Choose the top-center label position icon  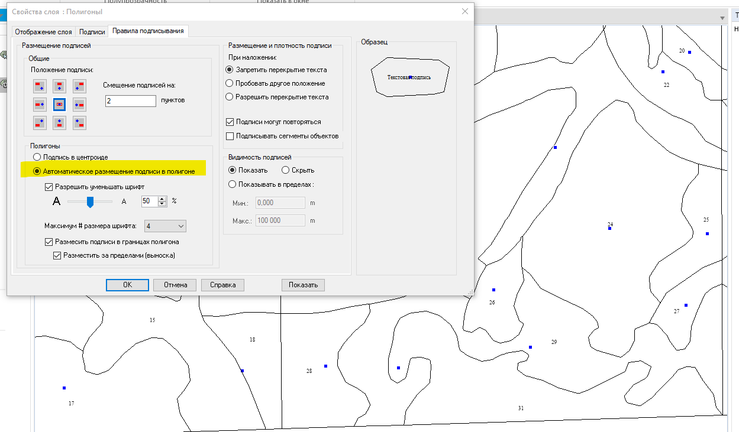59,86
